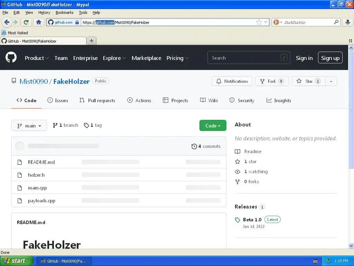Image resolution: width=354 pixels, height=266 pixels.
Task: Click the search magnifier in the DuckDuckGo box
Action: 336,22
